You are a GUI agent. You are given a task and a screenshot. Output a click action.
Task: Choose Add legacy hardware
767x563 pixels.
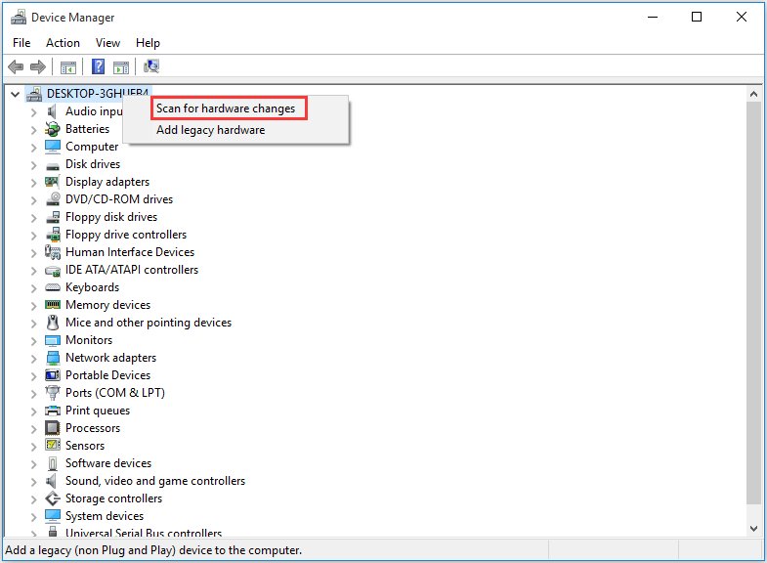click(235, 130)
